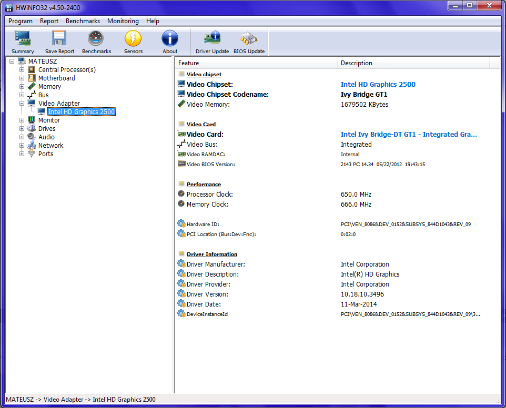
Task: Click the Driver Information section heading
Action: pyautogui.click(x=211, y=254)
